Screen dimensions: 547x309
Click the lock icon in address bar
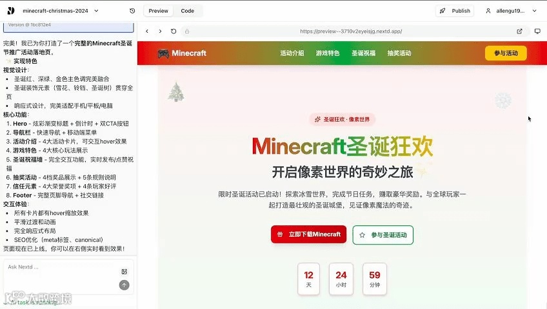point(187,32)
